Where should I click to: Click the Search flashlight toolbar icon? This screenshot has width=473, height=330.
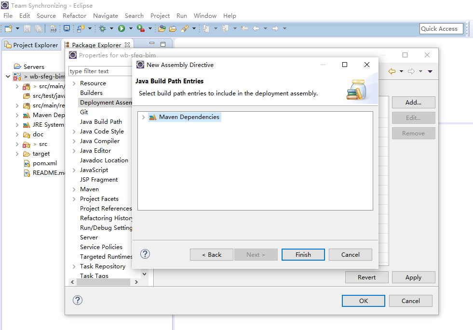[185, 28]
